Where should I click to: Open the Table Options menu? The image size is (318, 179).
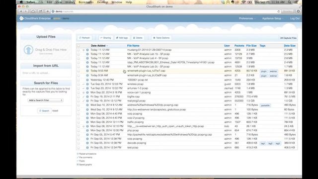tap(161, 38)
